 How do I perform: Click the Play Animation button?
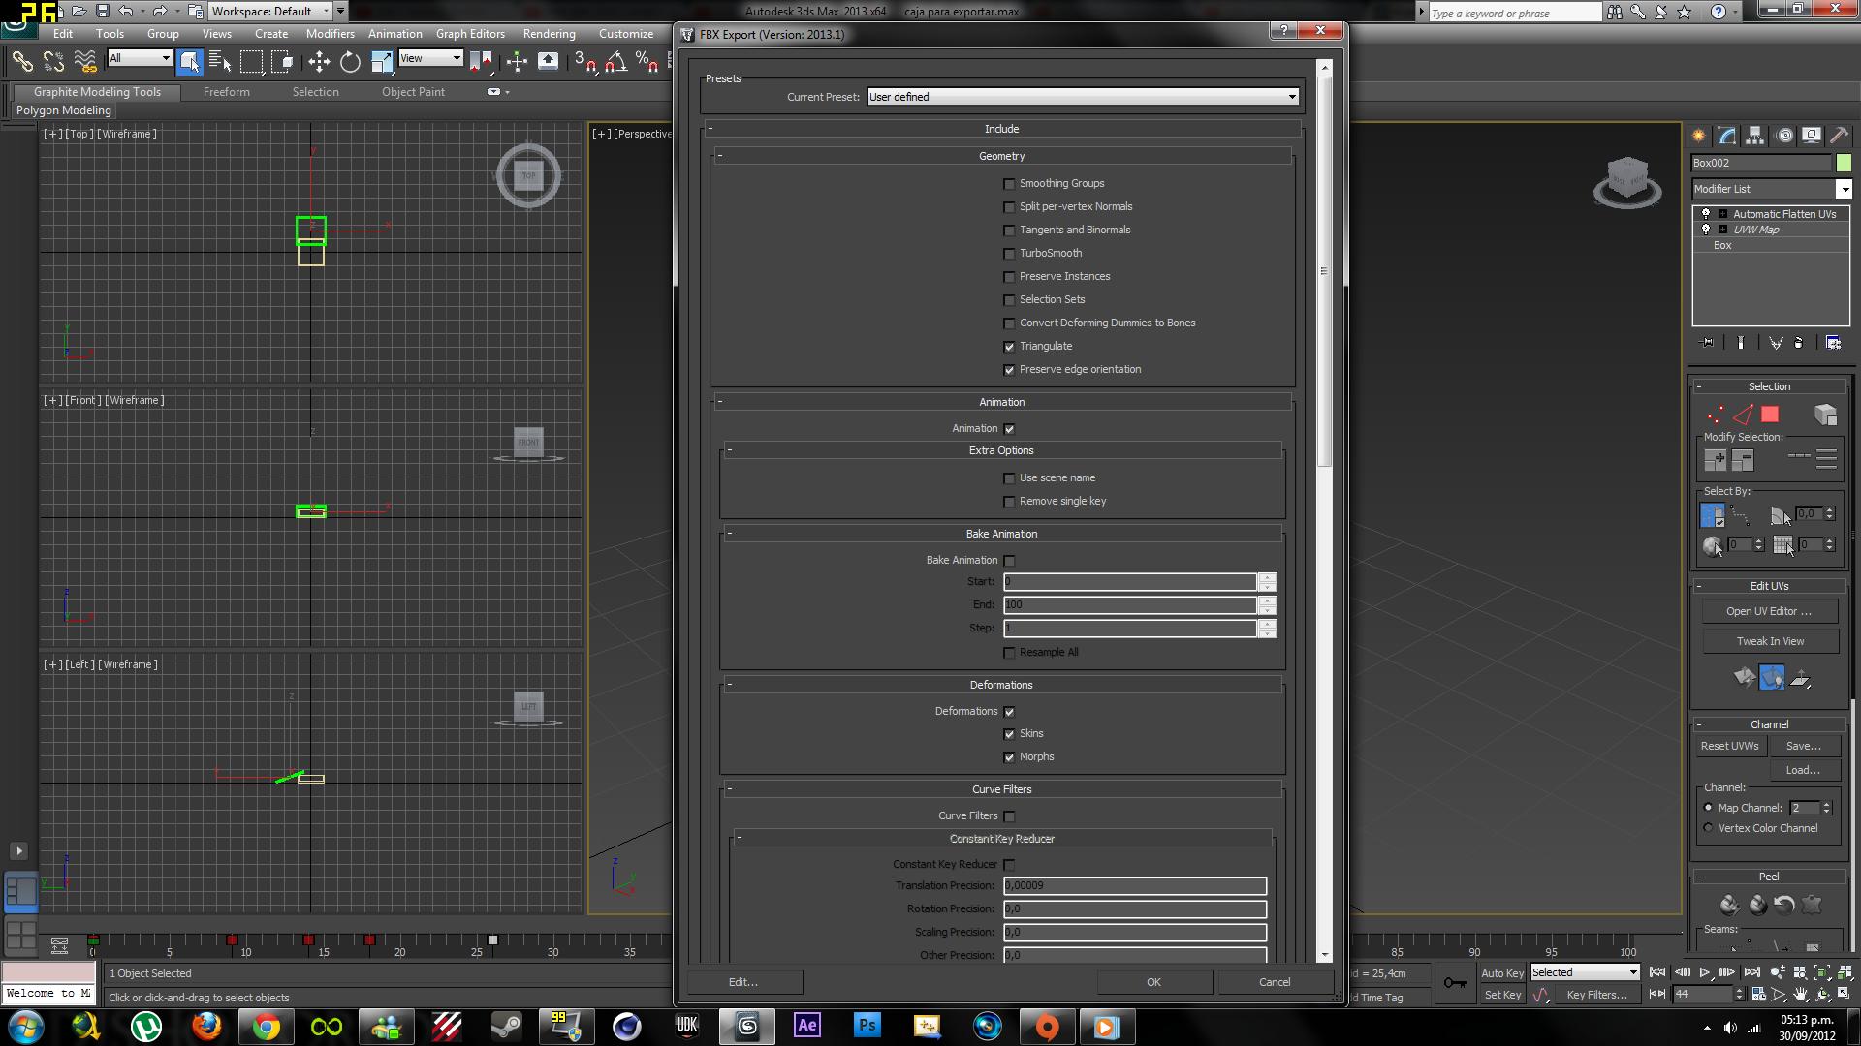pyautogui.click(x=1705, y=972)
